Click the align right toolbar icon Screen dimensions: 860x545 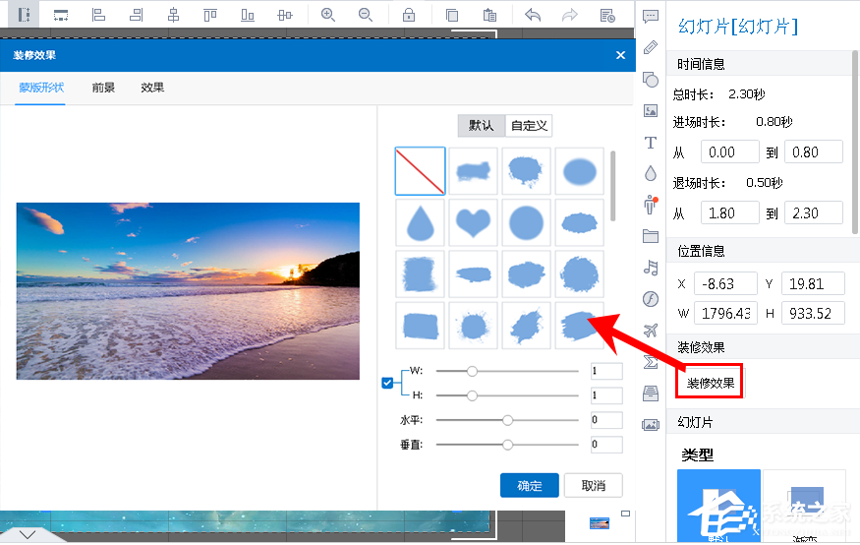point(136,15)
